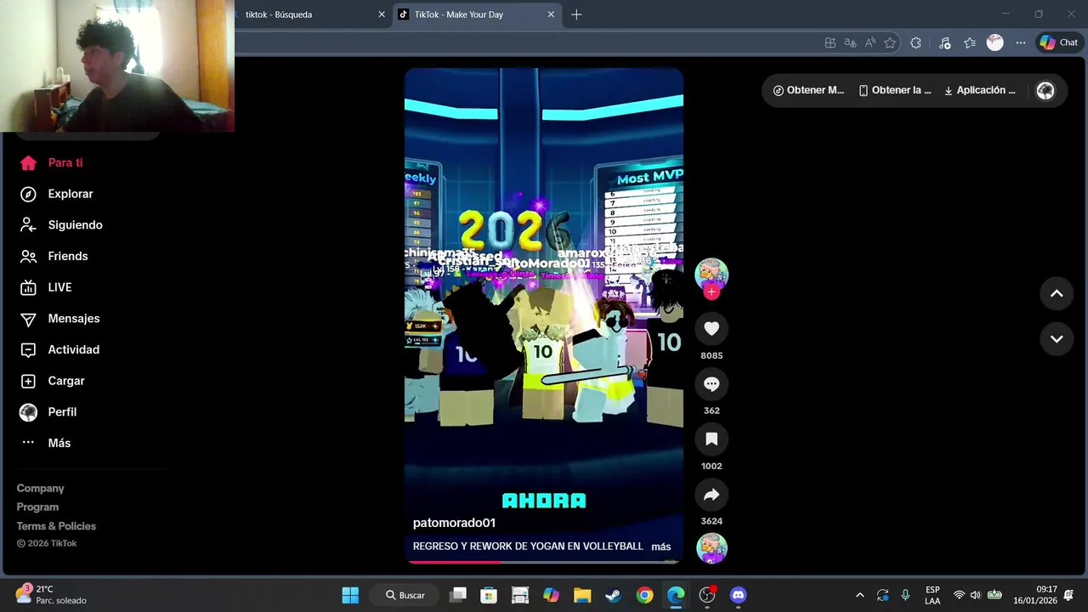Open the Friends section

tap(55, 256)
